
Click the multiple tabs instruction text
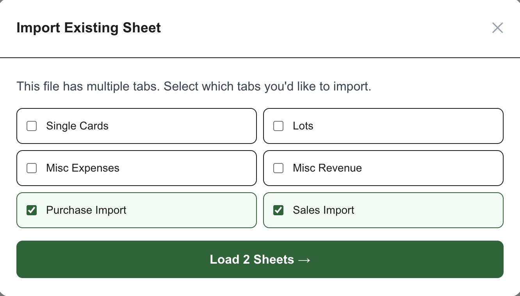(x=194, y=86)
